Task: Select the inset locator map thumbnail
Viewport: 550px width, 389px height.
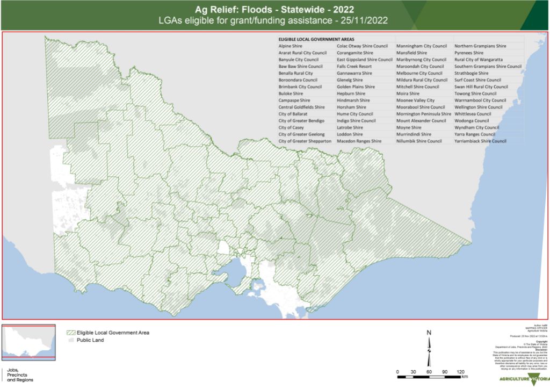Action: pos(28,342)
